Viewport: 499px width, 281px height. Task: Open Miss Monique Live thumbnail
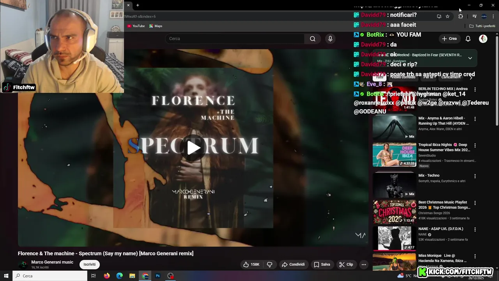(x=395, y=262)
